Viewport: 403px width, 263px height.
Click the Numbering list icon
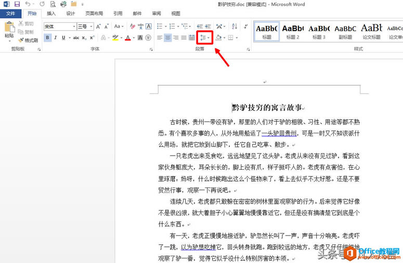172,26
